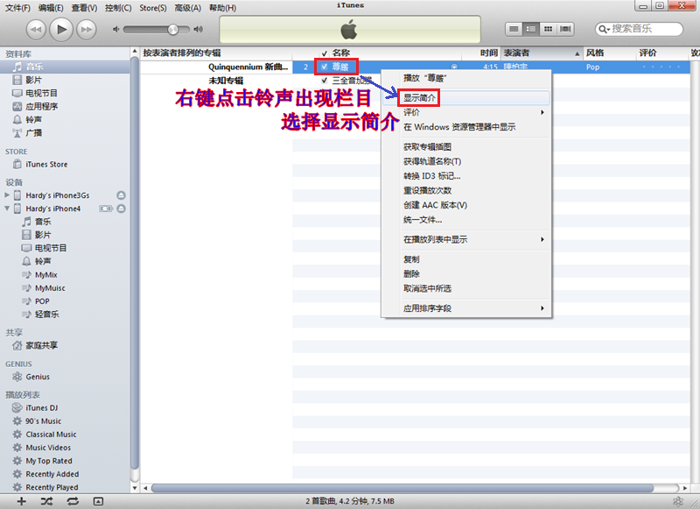Click the 搜索音乐 search field
The height and width of the screenshot is (509, 700).
coord(640,29)
